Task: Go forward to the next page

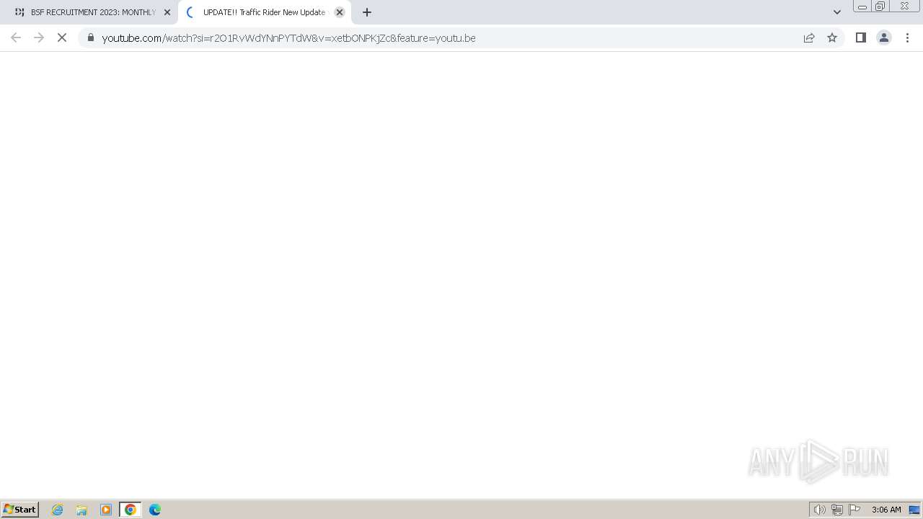Action: 39,37
